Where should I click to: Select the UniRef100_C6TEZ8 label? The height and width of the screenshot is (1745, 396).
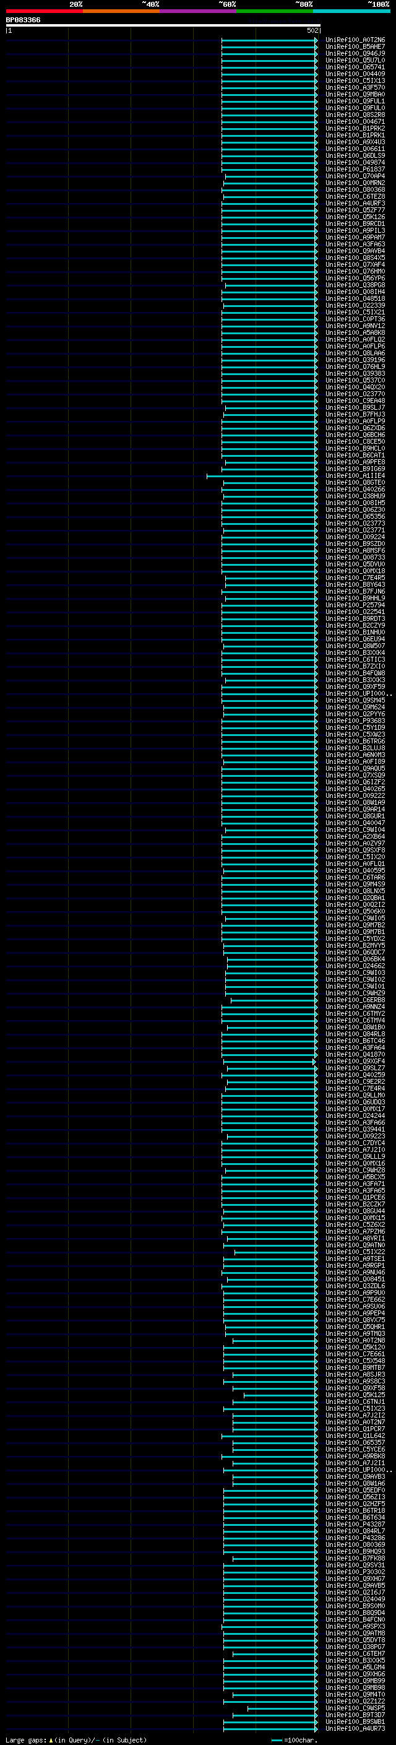point(355,196)
